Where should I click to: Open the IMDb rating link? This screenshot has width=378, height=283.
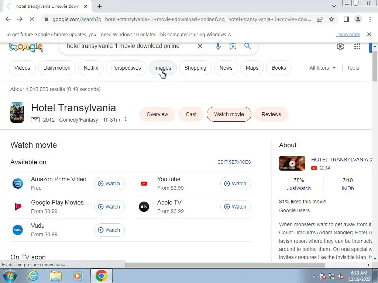click(348, 188)
